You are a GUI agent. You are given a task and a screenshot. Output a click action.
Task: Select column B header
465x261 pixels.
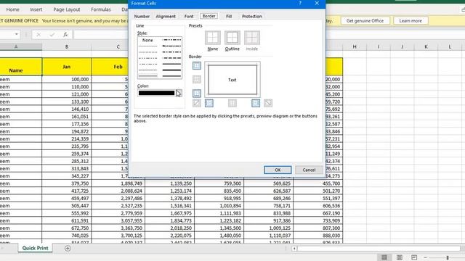click(x=67, y=46)
